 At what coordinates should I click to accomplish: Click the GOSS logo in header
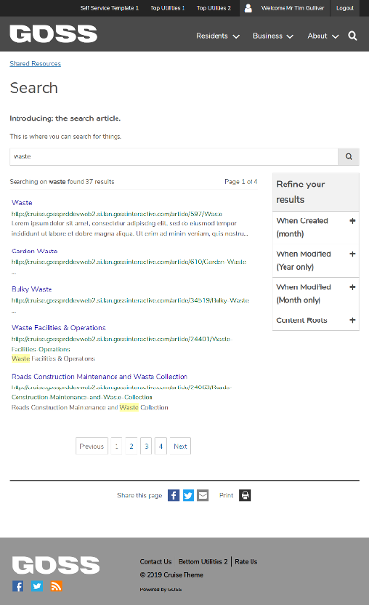(x=53, y=34)
